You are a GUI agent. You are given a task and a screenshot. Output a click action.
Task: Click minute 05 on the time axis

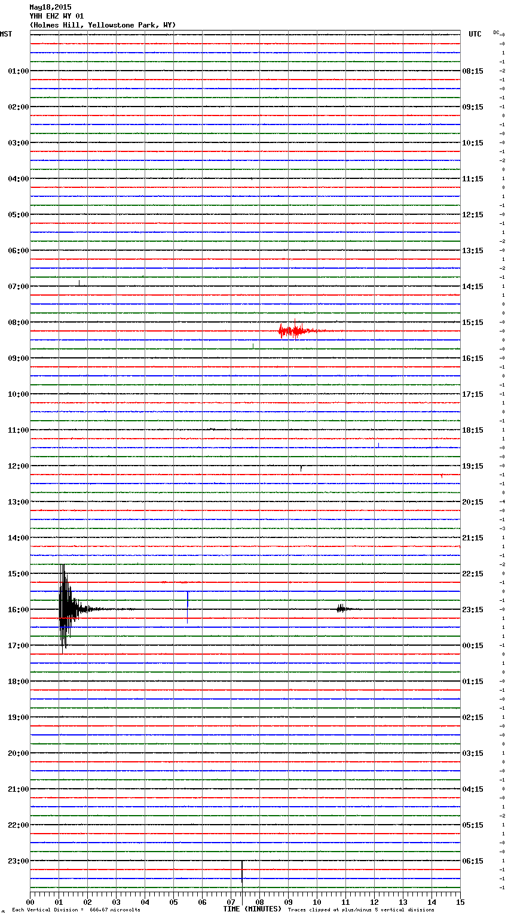coord(173,902)
